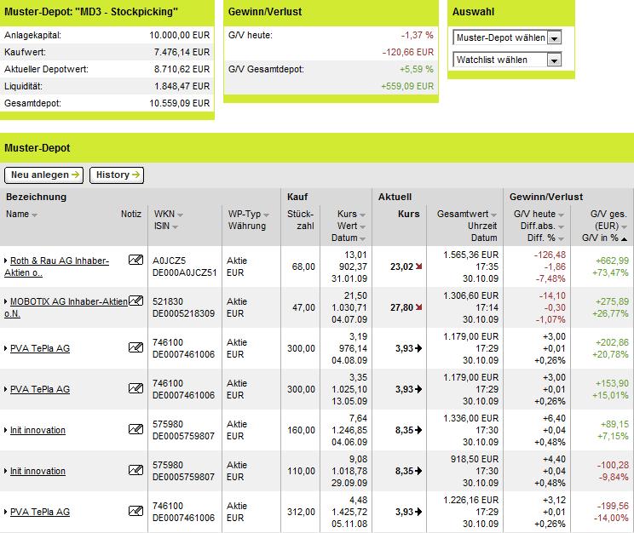Select the G/V heute value -120,66 EUR
The height and width of the screenshot is (533, 634).
(x=408, y=52)
